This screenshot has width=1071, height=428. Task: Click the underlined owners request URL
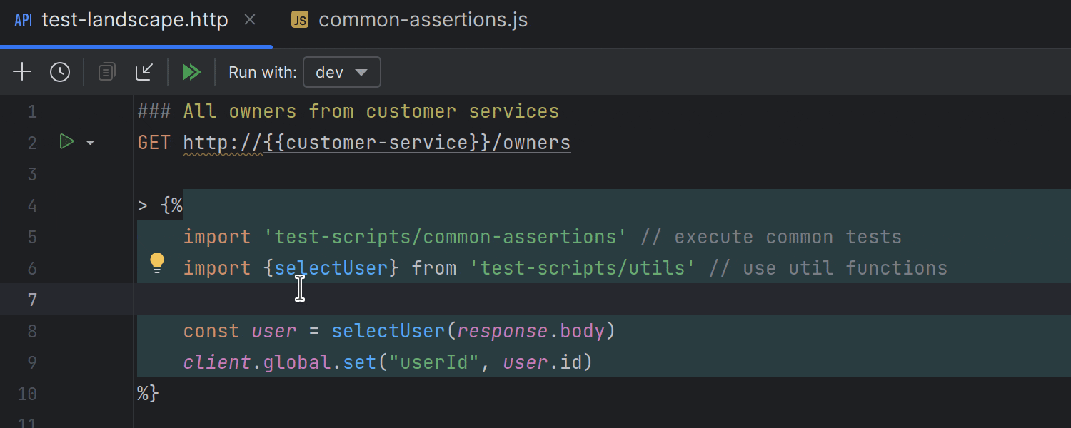(x=376, y=142)
